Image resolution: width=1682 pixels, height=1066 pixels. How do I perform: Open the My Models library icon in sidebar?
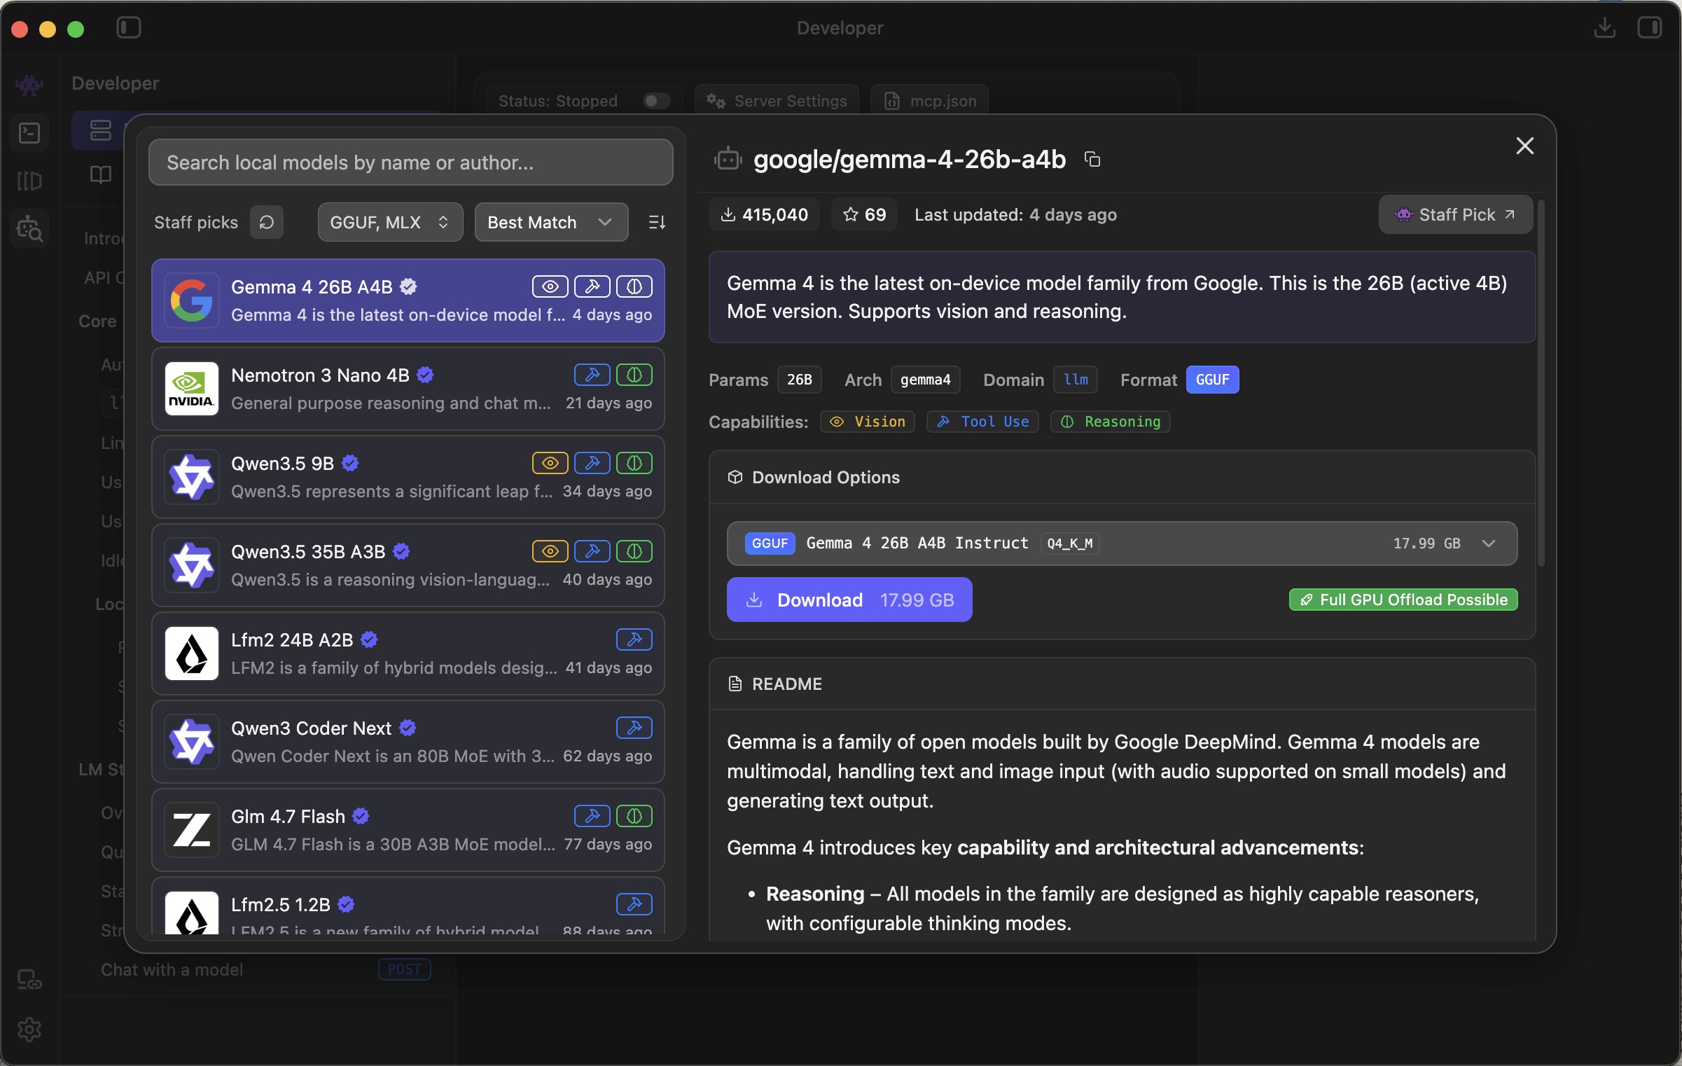tap(29, 181)
